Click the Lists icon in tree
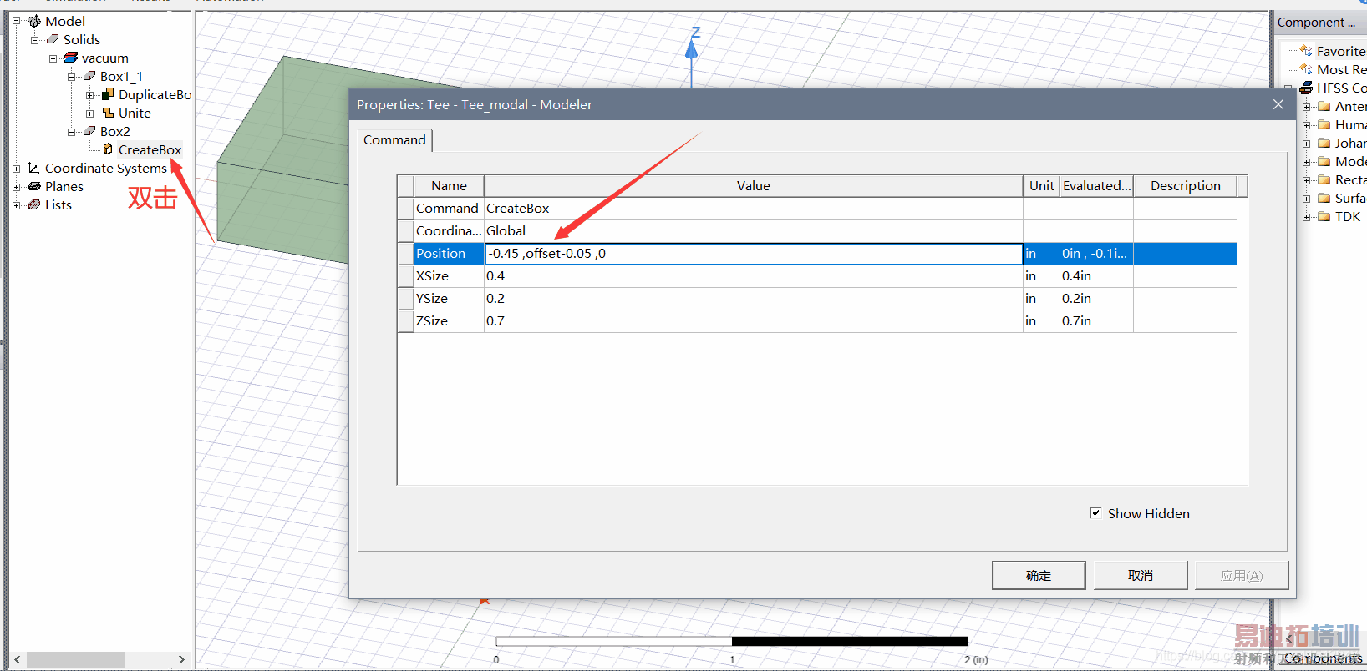This screenshot has width=1367, height=671. (x=34, y=204)
